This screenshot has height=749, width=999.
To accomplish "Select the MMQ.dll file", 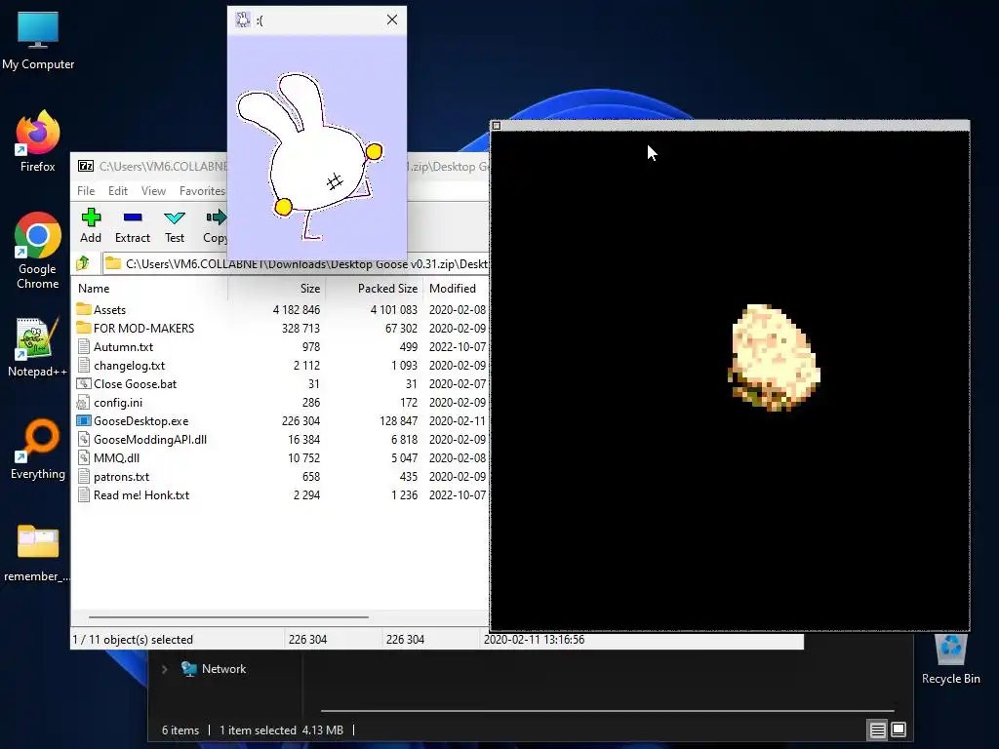I will 117,458.
